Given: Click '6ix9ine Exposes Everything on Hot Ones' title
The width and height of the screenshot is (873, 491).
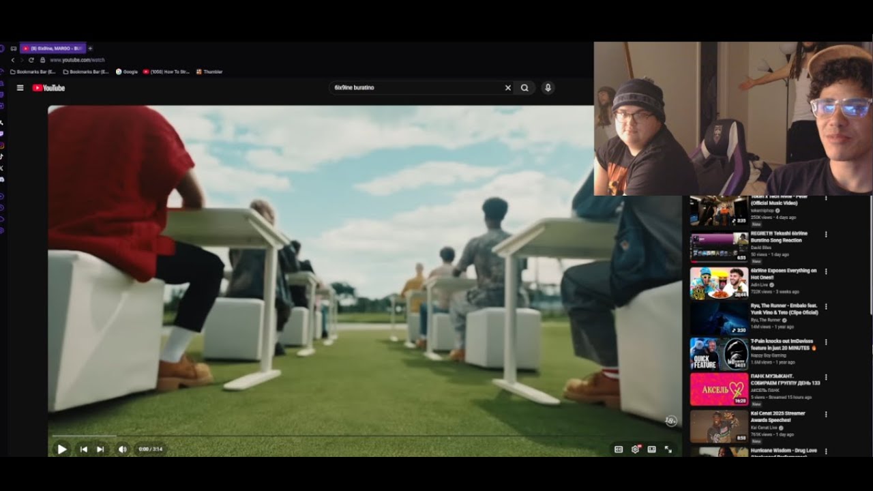Looking at the screenshot, I should tap(783, 274).
